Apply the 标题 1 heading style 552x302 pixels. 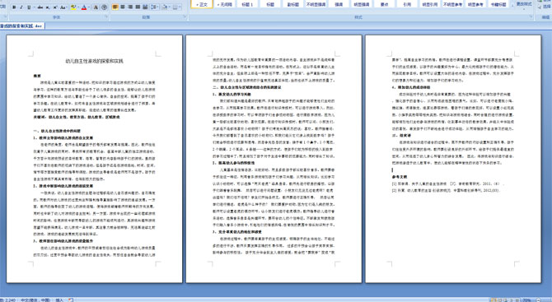(x=247, y=4)
